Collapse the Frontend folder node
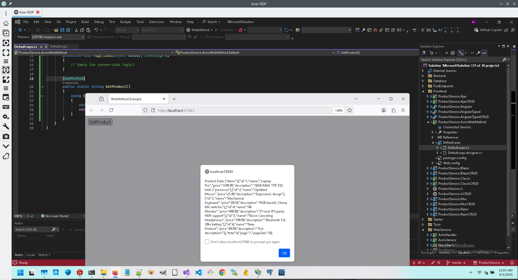This screenshot has width=518, height=280. coord(423,91)
